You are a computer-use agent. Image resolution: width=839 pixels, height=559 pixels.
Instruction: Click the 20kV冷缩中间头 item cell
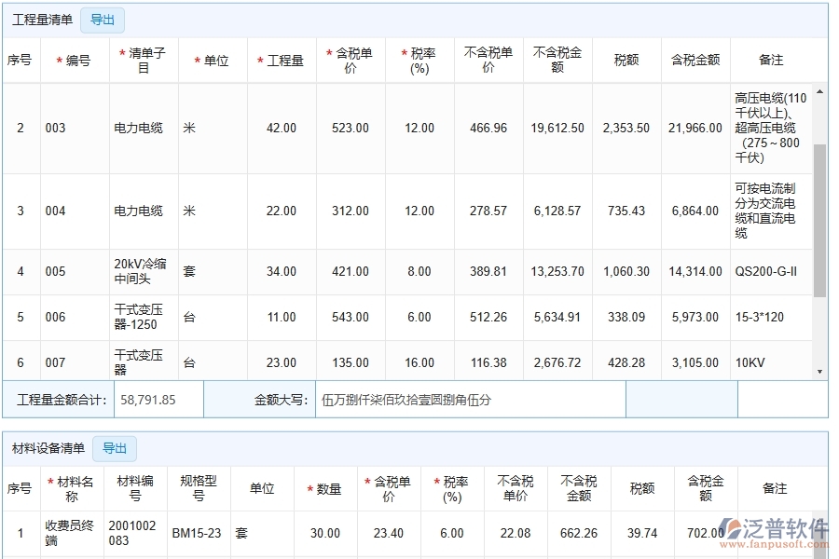144,272
